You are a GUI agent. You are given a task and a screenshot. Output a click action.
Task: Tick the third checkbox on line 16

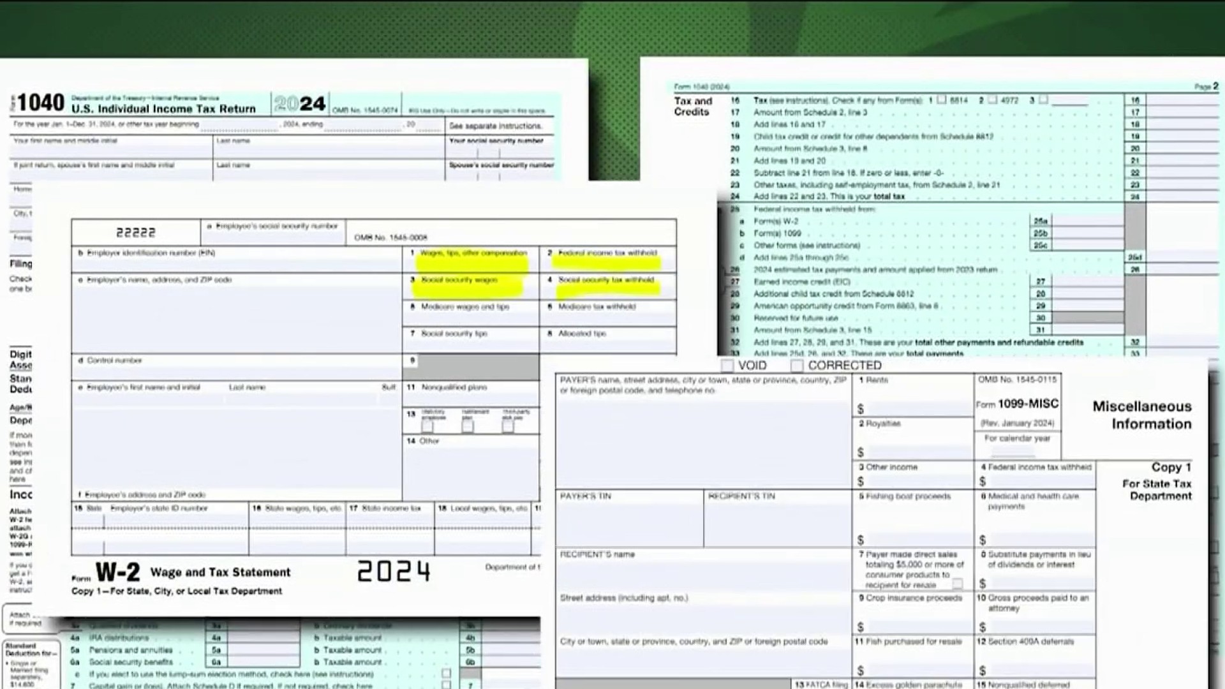(1043, 100)
